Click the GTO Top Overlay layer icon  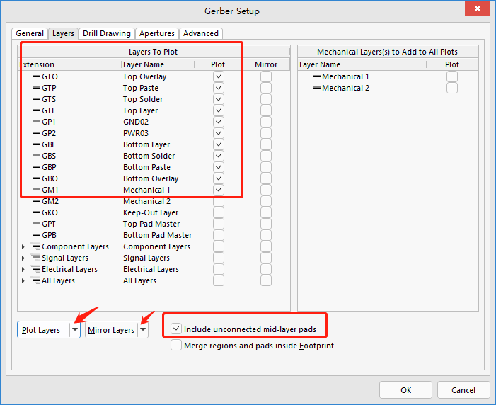click(36, 76)
